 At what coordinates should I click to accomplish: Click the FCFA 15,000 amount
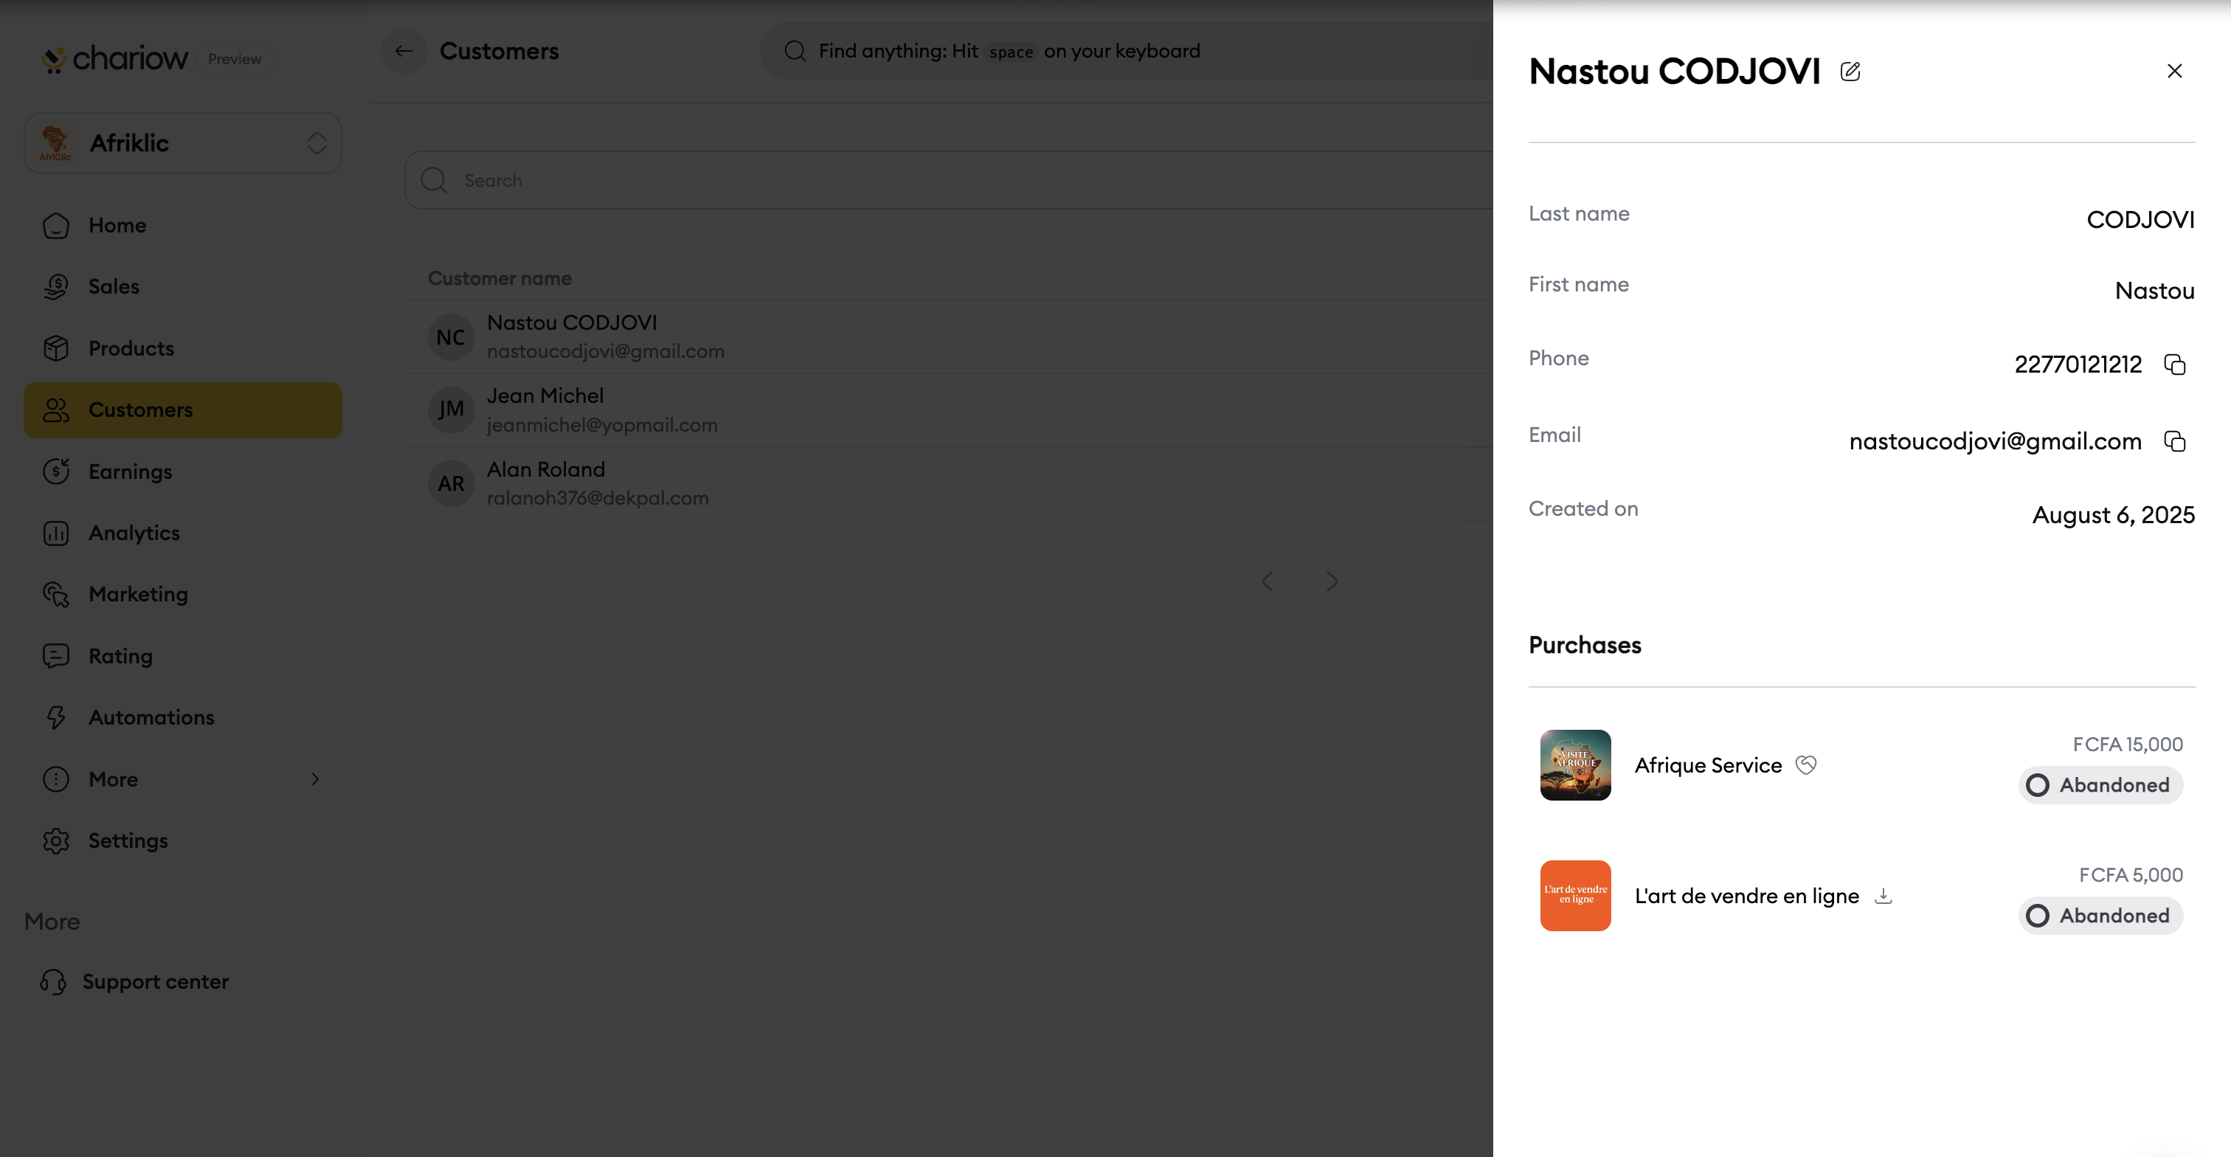coord(2127,744)
